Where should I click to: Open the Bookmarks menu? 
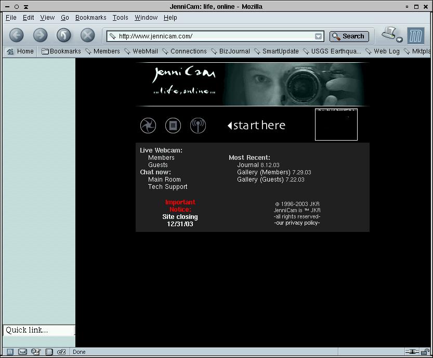pos(90,18)
